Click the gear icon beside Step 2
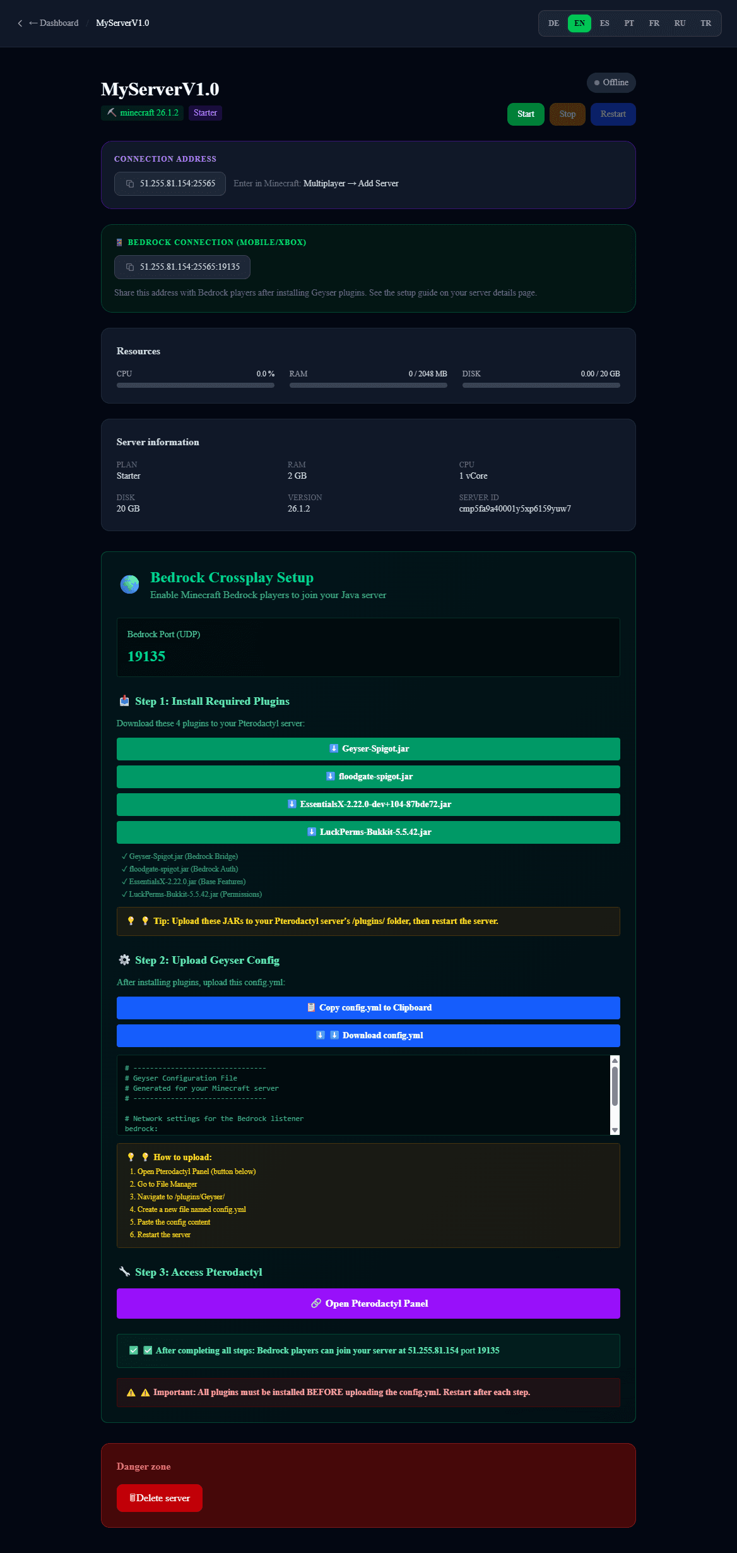The height and width of the screenshot is (1553, 737). tap(124, 960)
